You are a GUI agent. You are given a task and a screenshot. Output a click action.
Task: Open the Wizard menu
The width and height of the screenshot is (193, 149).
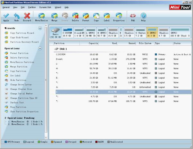[x=58, y=7]
